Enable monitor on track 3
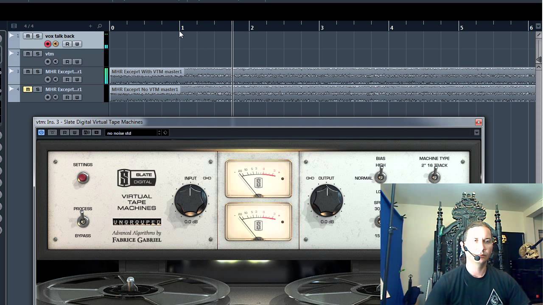The width and height of the screenshot is (543, 305). 56,80
